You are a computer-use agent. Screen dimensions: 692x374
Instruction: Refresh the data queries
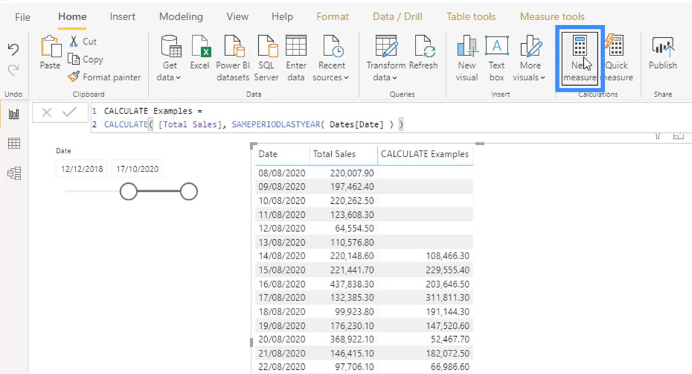coord(423,53)
